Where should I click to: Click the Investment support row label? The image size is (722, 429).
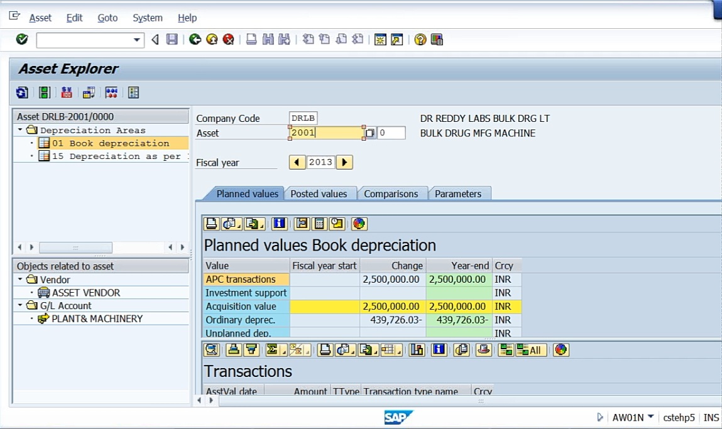tap(246, 293)
